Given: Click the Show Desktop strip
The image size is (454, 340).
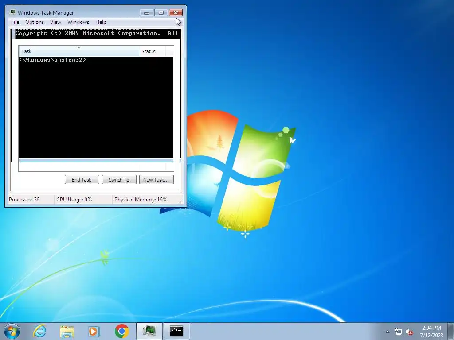Looking at the screenshot, I should point(451,331).
